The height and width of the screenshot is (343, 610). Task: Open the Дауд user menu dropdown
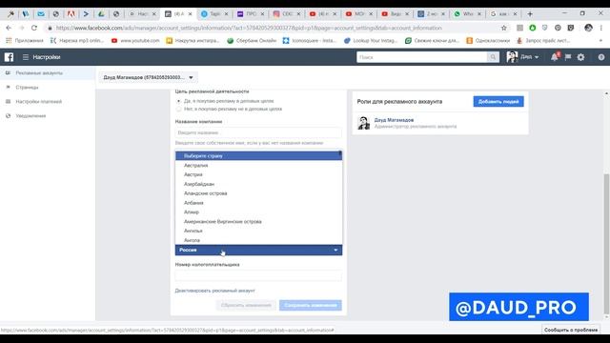pos(523,57)
